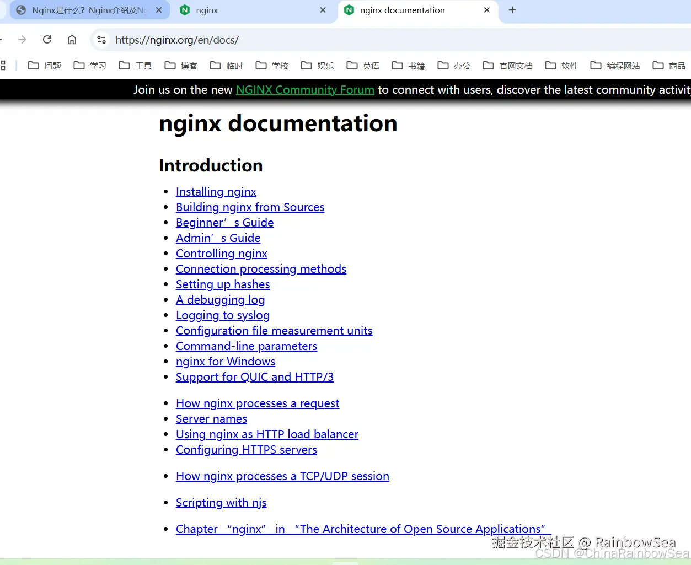The image size is (691, 565).
Task: Open the Admin's Guide link
Action: click(218, 238)
